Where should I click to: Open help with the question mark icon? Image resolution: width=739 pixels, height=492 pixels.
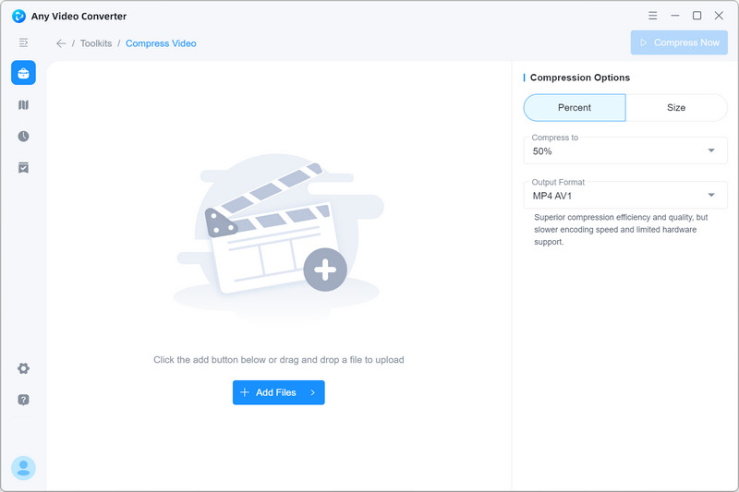(x=24, y=400)
